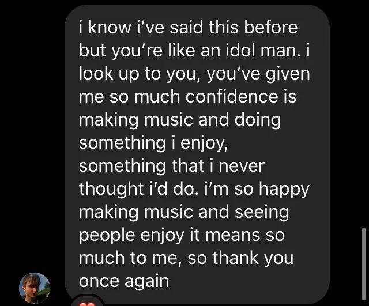Click the line 'making music and doing'
The width and height of the screenshot is (369, 306).
point(180,120)
